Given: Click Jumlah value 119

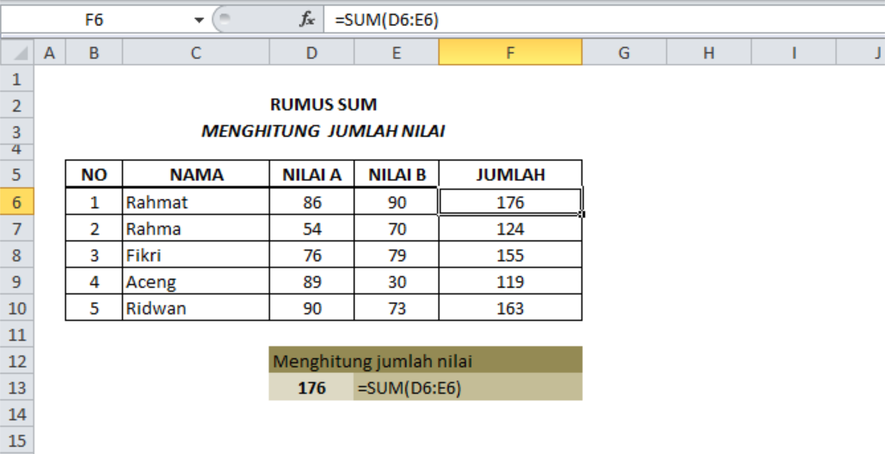Looking at the screenshot, I should click(511, 281).
